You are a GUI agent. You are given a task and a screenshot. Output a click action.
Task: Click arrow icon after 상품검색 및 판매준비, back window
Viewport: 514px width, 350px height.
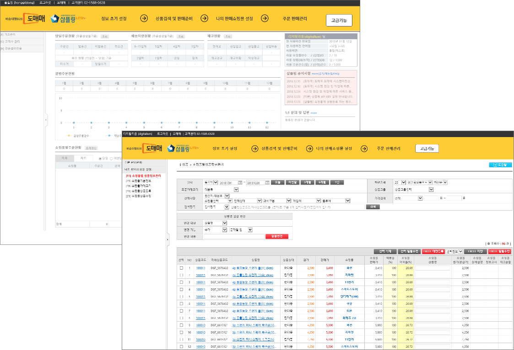[204, 18]
